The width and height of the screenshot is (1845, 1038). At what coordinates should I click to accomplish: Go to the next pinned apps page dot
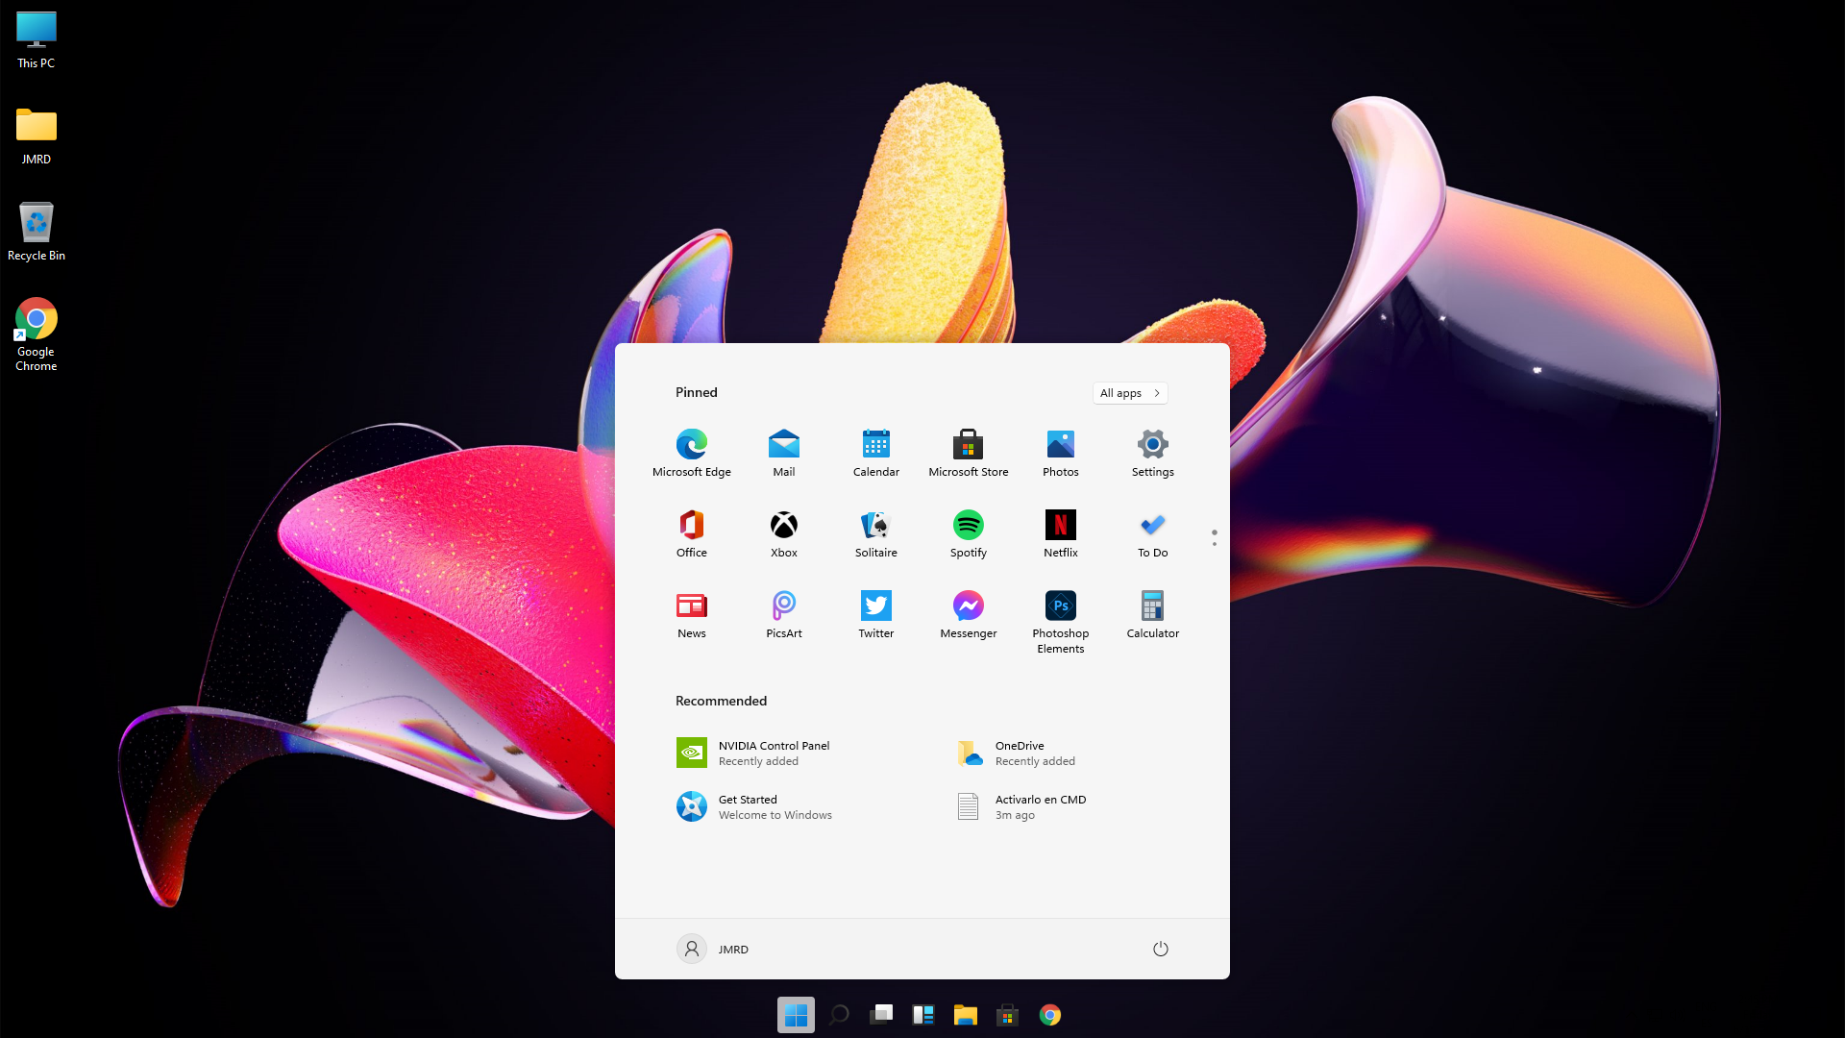click(x=1214, y=544)
